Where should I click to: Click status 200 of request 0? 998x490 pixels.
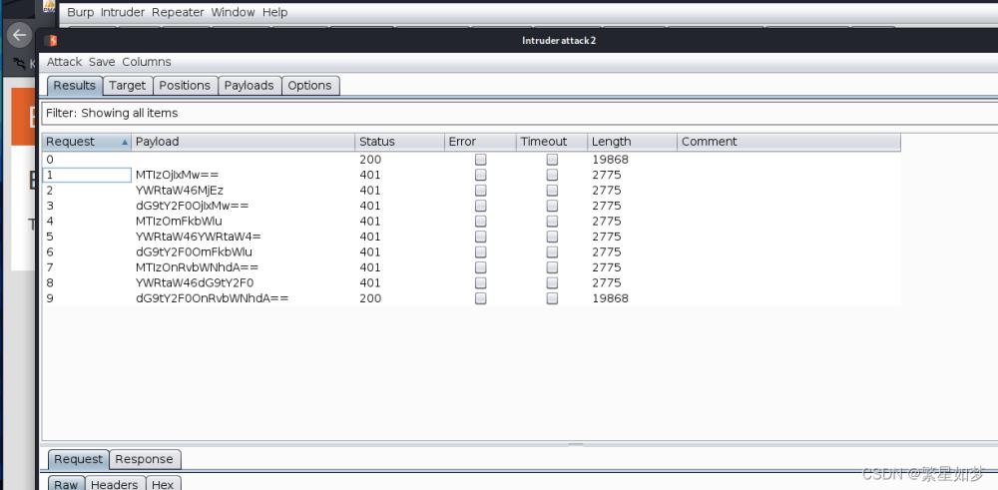370,160
